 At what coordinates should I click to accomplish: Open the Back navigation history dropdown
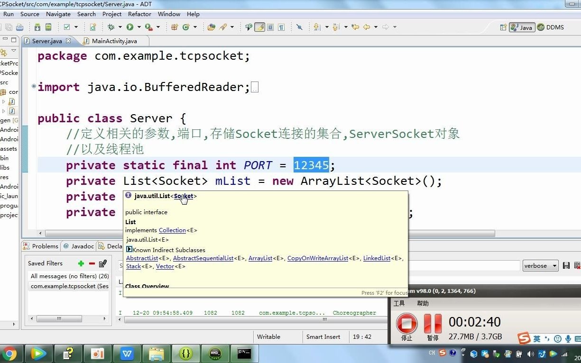pos(375,27)
